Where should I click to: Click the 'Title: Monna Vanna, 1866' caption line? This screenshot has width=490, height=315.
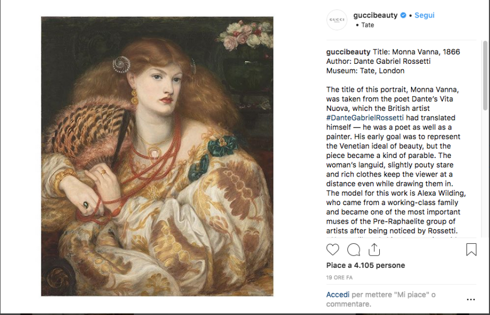(x=416, y=52)
